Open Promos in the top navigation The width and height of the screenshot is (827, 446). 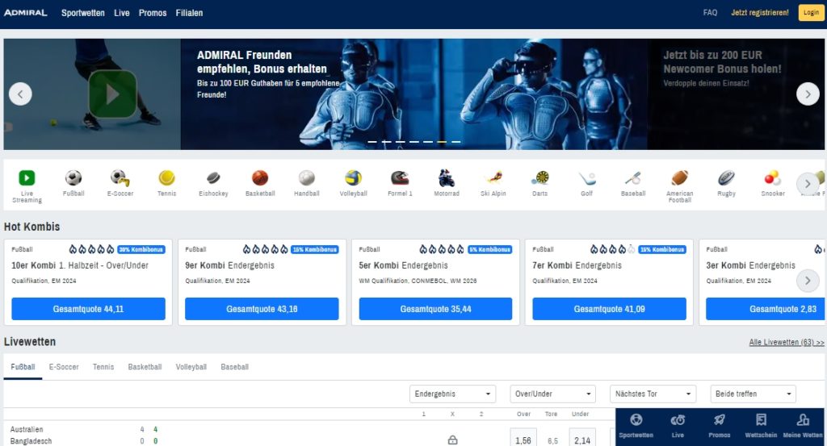(x=153, y=13)
